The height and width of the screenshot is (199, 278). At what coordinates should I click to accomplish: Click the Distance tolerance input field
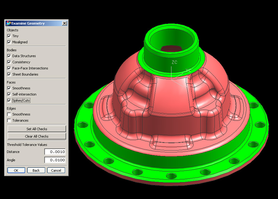pos(55,152)
